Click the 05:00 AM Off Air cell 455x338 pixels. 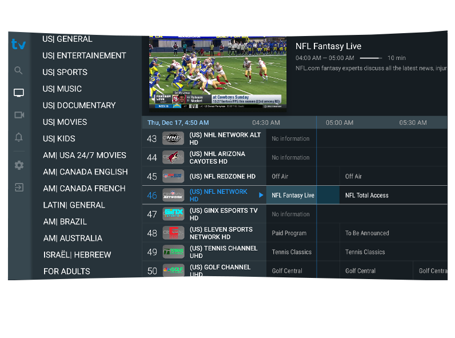(x=393, y=176)
